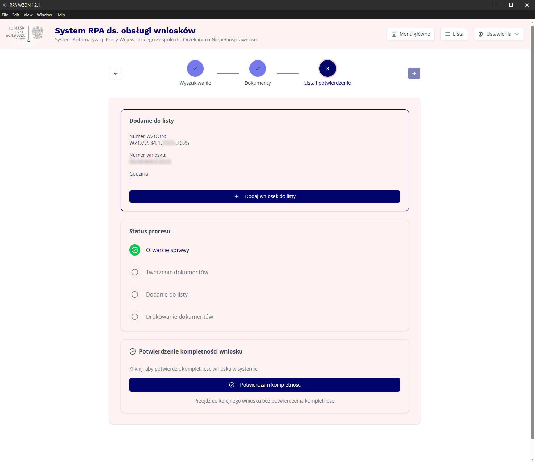535x462 pixels.
Task: Click the gear icon on Ustawienia
Action: click(481, 34)
